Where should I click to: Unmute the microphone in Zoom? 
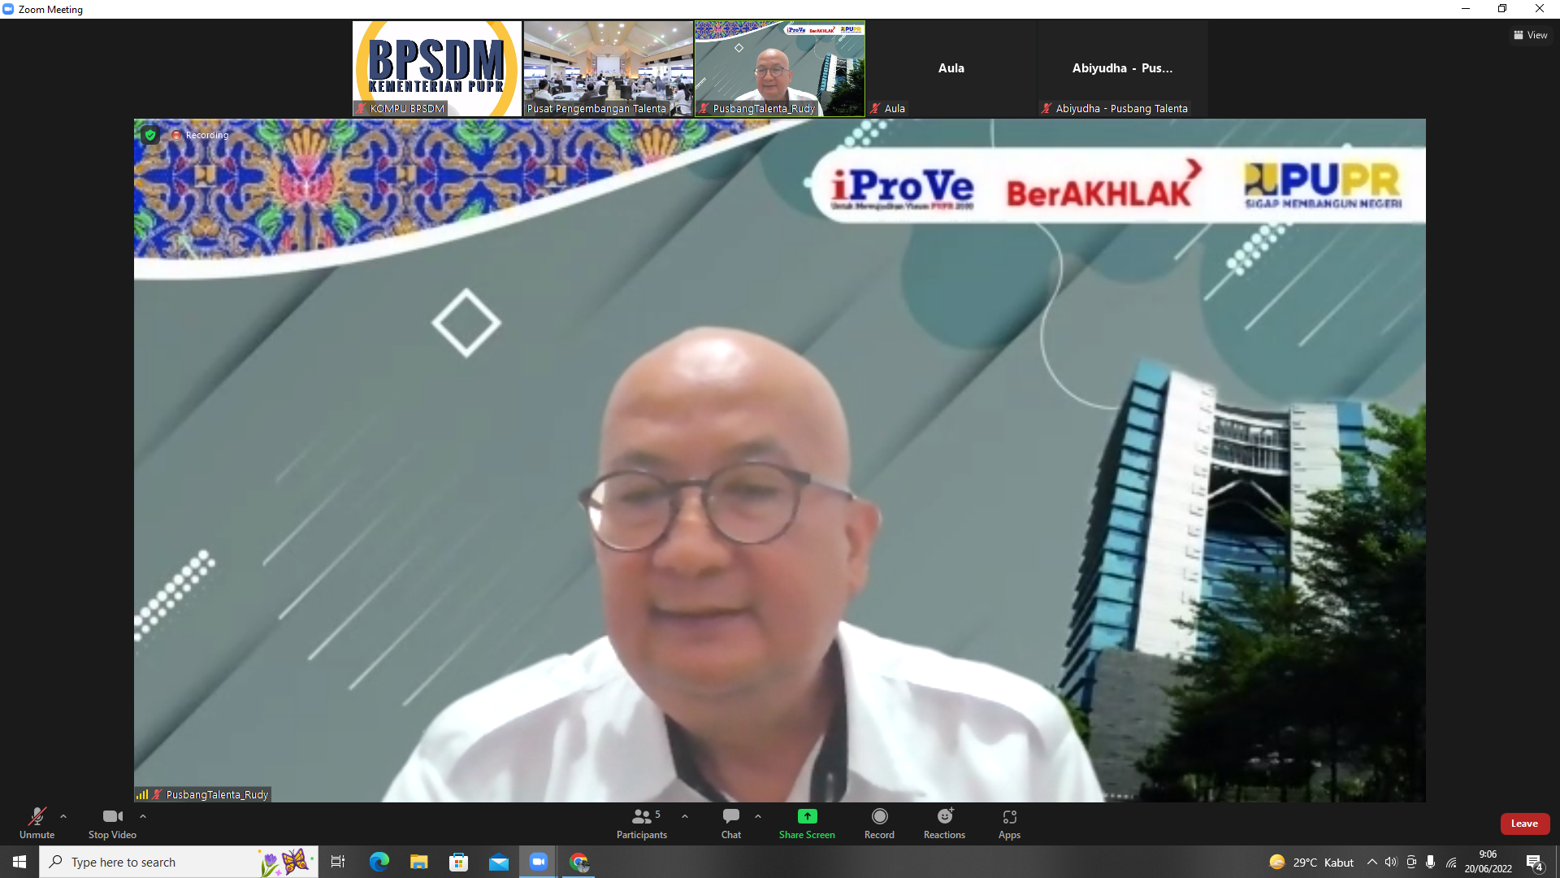(37, 823)
